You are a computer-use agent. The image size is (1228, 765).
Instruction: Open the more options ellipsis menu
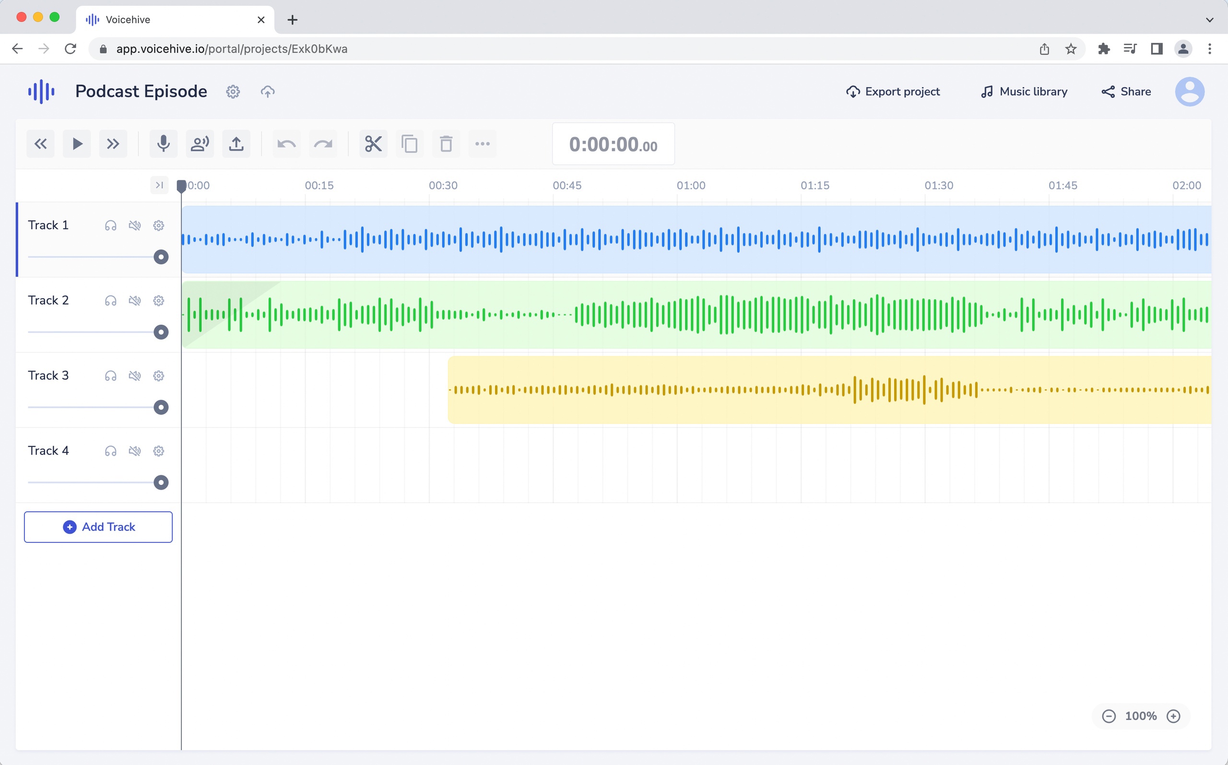pyautogui.click(x=482, y=144)
